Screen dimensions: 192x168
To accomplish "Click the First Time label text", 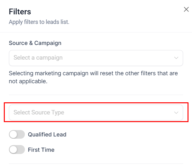I will pyautogui.click(x=41, y=150).
